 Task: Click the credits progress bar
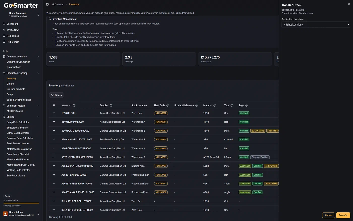[21, 203]
